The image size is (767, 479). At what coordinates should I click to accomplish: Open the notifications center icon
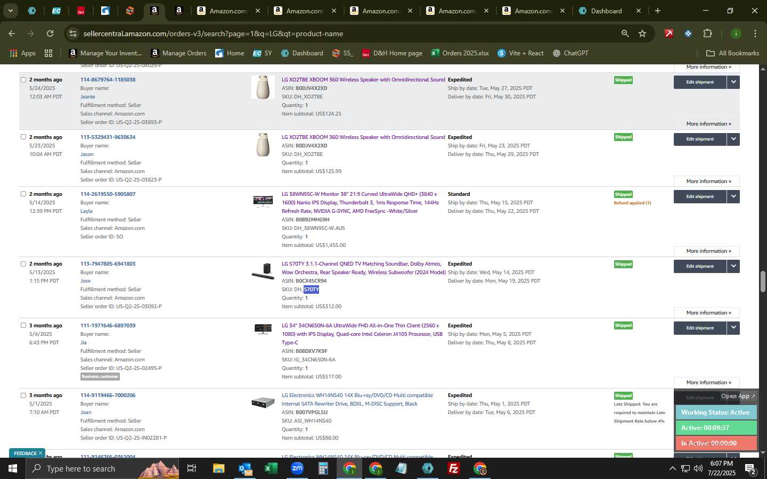[750, 468]
